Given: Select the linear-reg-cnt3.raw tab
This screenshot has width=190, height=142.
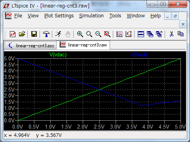Looking at the screenshot, I should tap(83, 45).
